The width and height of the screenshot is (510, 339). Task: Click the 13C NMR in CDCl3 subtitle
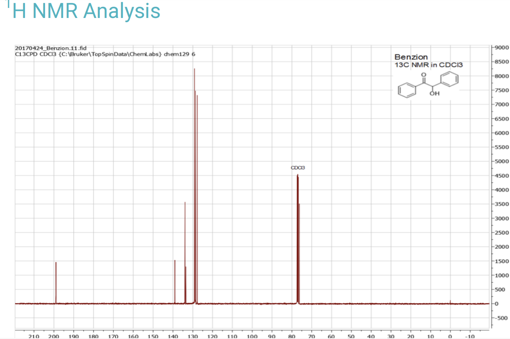(x=428, y=65)
